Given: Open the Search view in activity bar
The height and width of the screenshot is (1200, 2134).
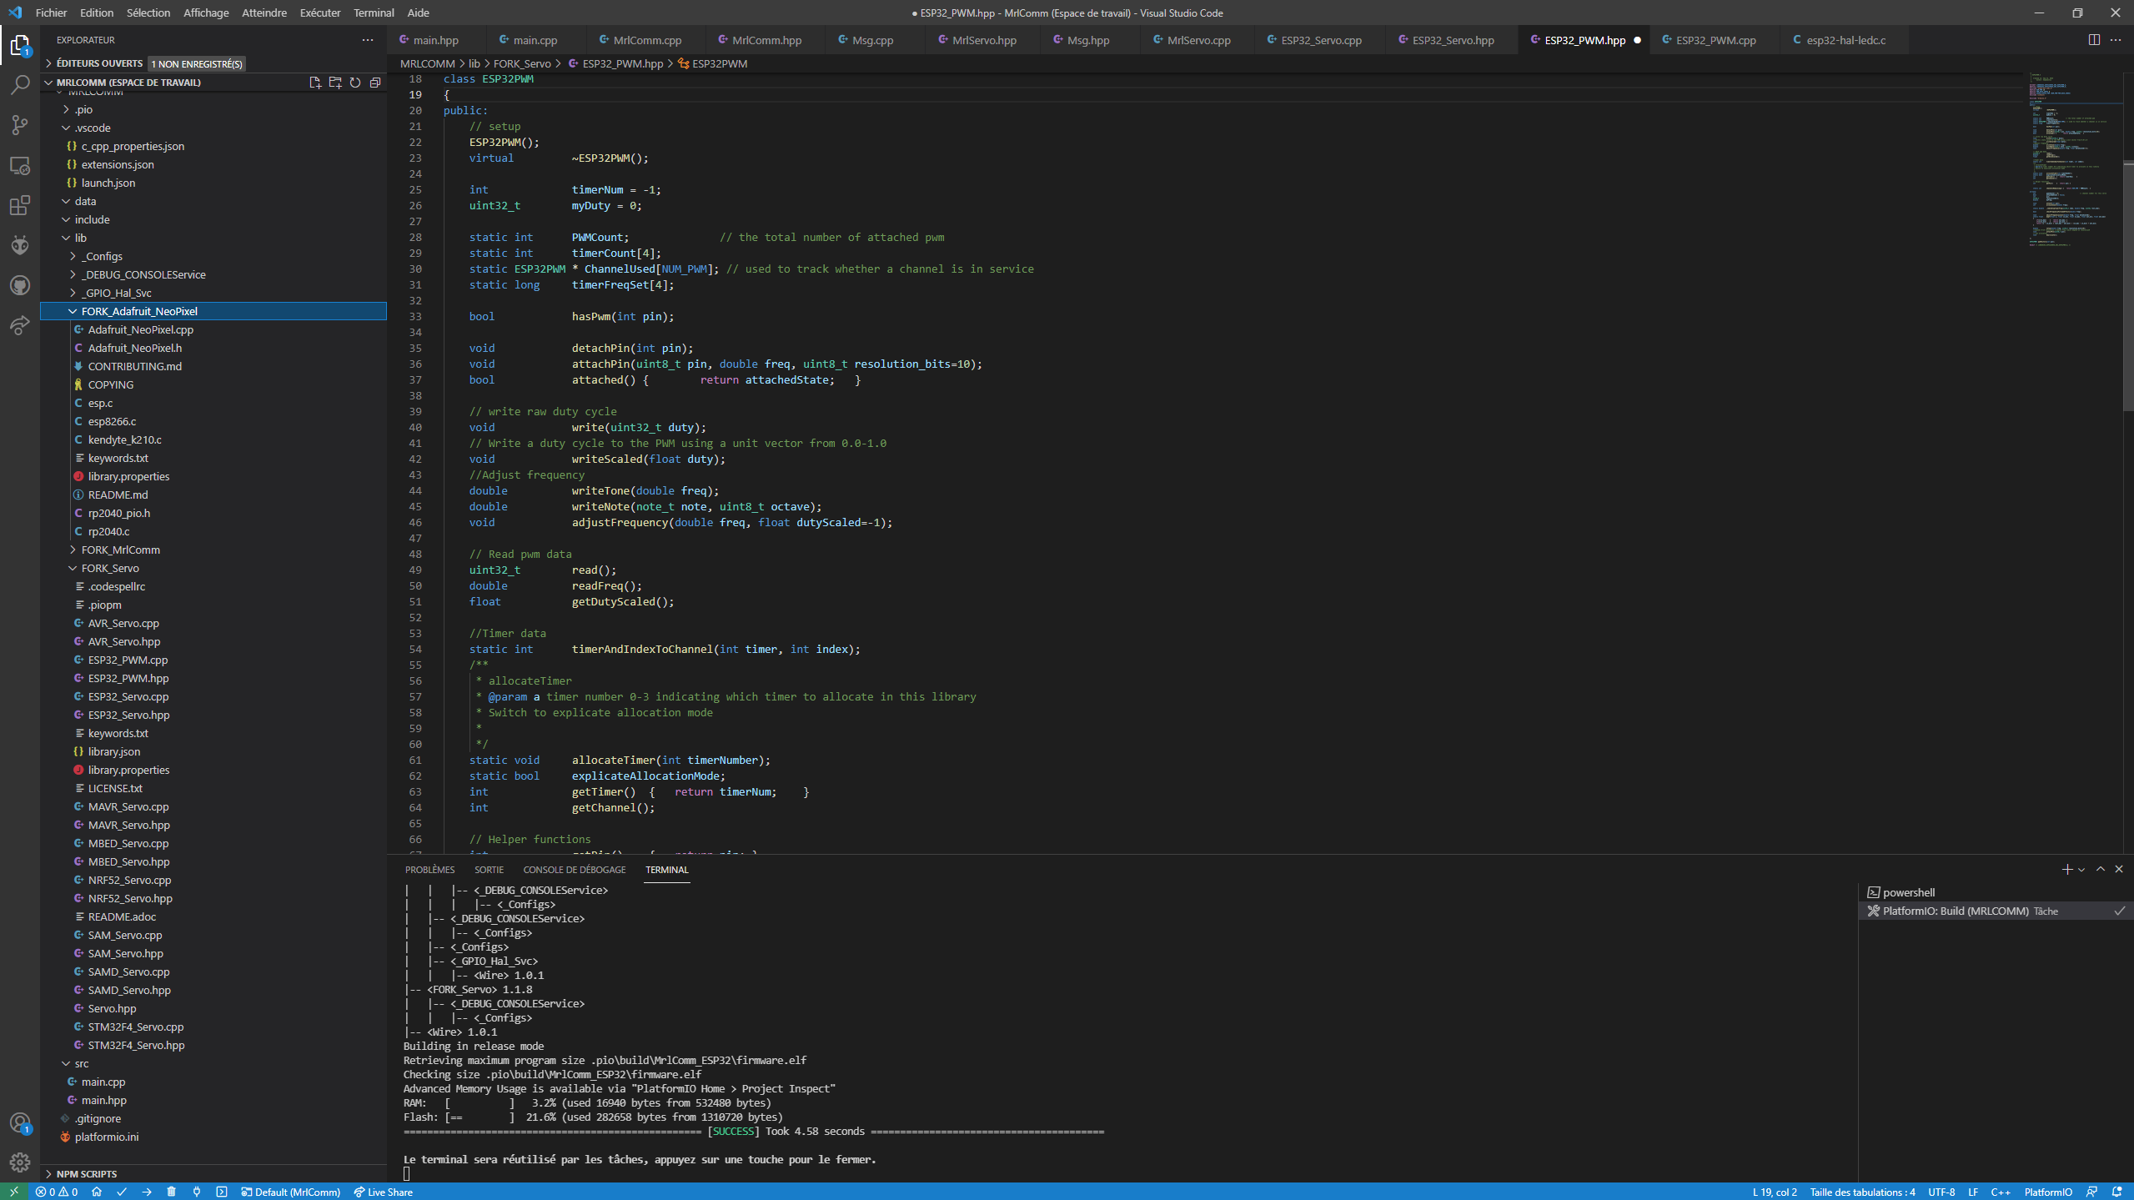Looking at the screenshot, I should point(20,85).
